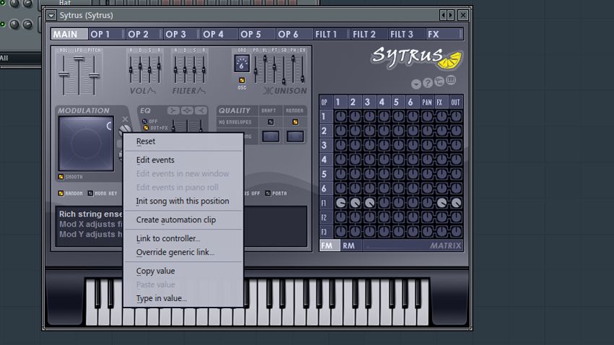The height and width of the screenshot is (345, 614).
Task: Click the unison SB sub-level slider
Action: (283, 69)
